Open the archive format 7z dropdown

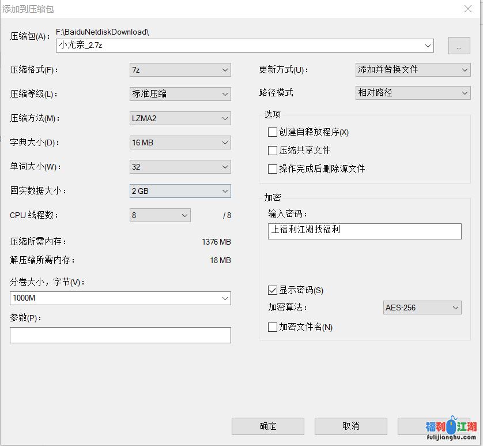[180, 70]
